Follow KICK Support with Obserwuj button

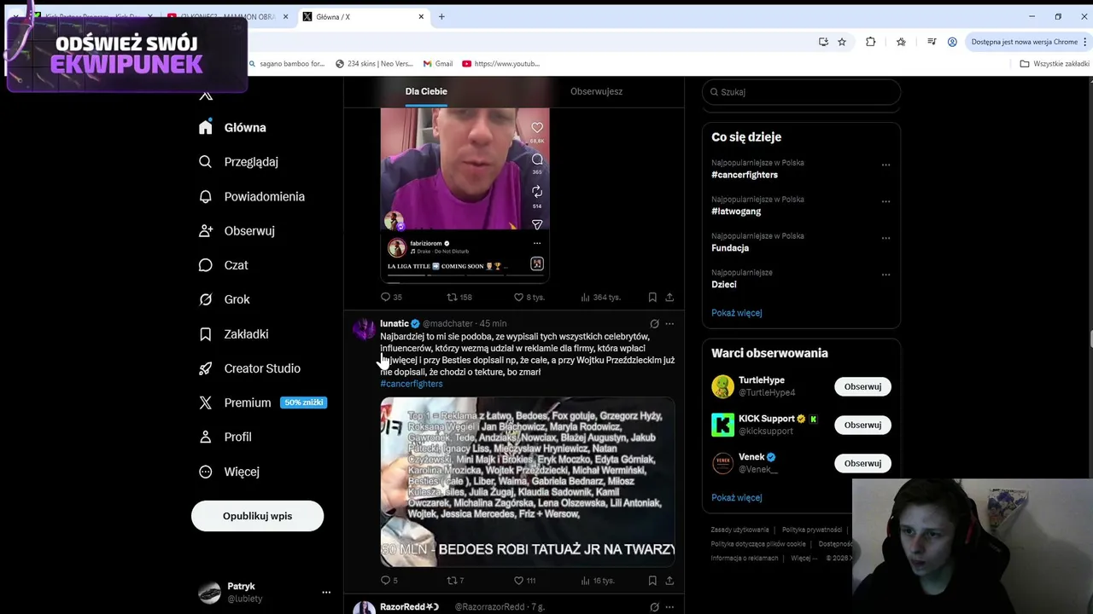(862, 425)
